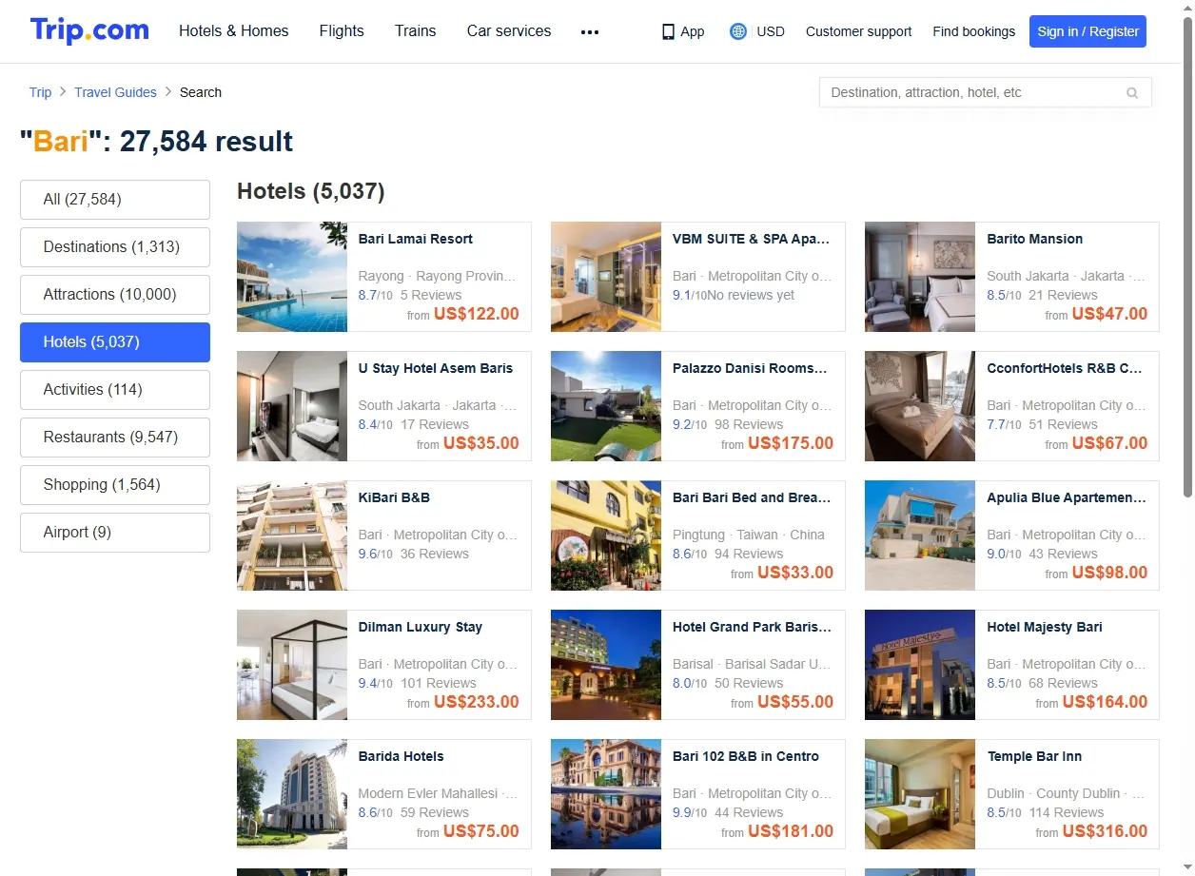Open the Hotels & Homes menu
Screen dimensions: 1195x876
(x=234, y=30)
